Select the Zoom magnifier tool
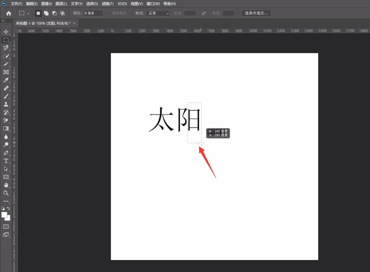Screen dimensions: 370x272 point(6,193)
